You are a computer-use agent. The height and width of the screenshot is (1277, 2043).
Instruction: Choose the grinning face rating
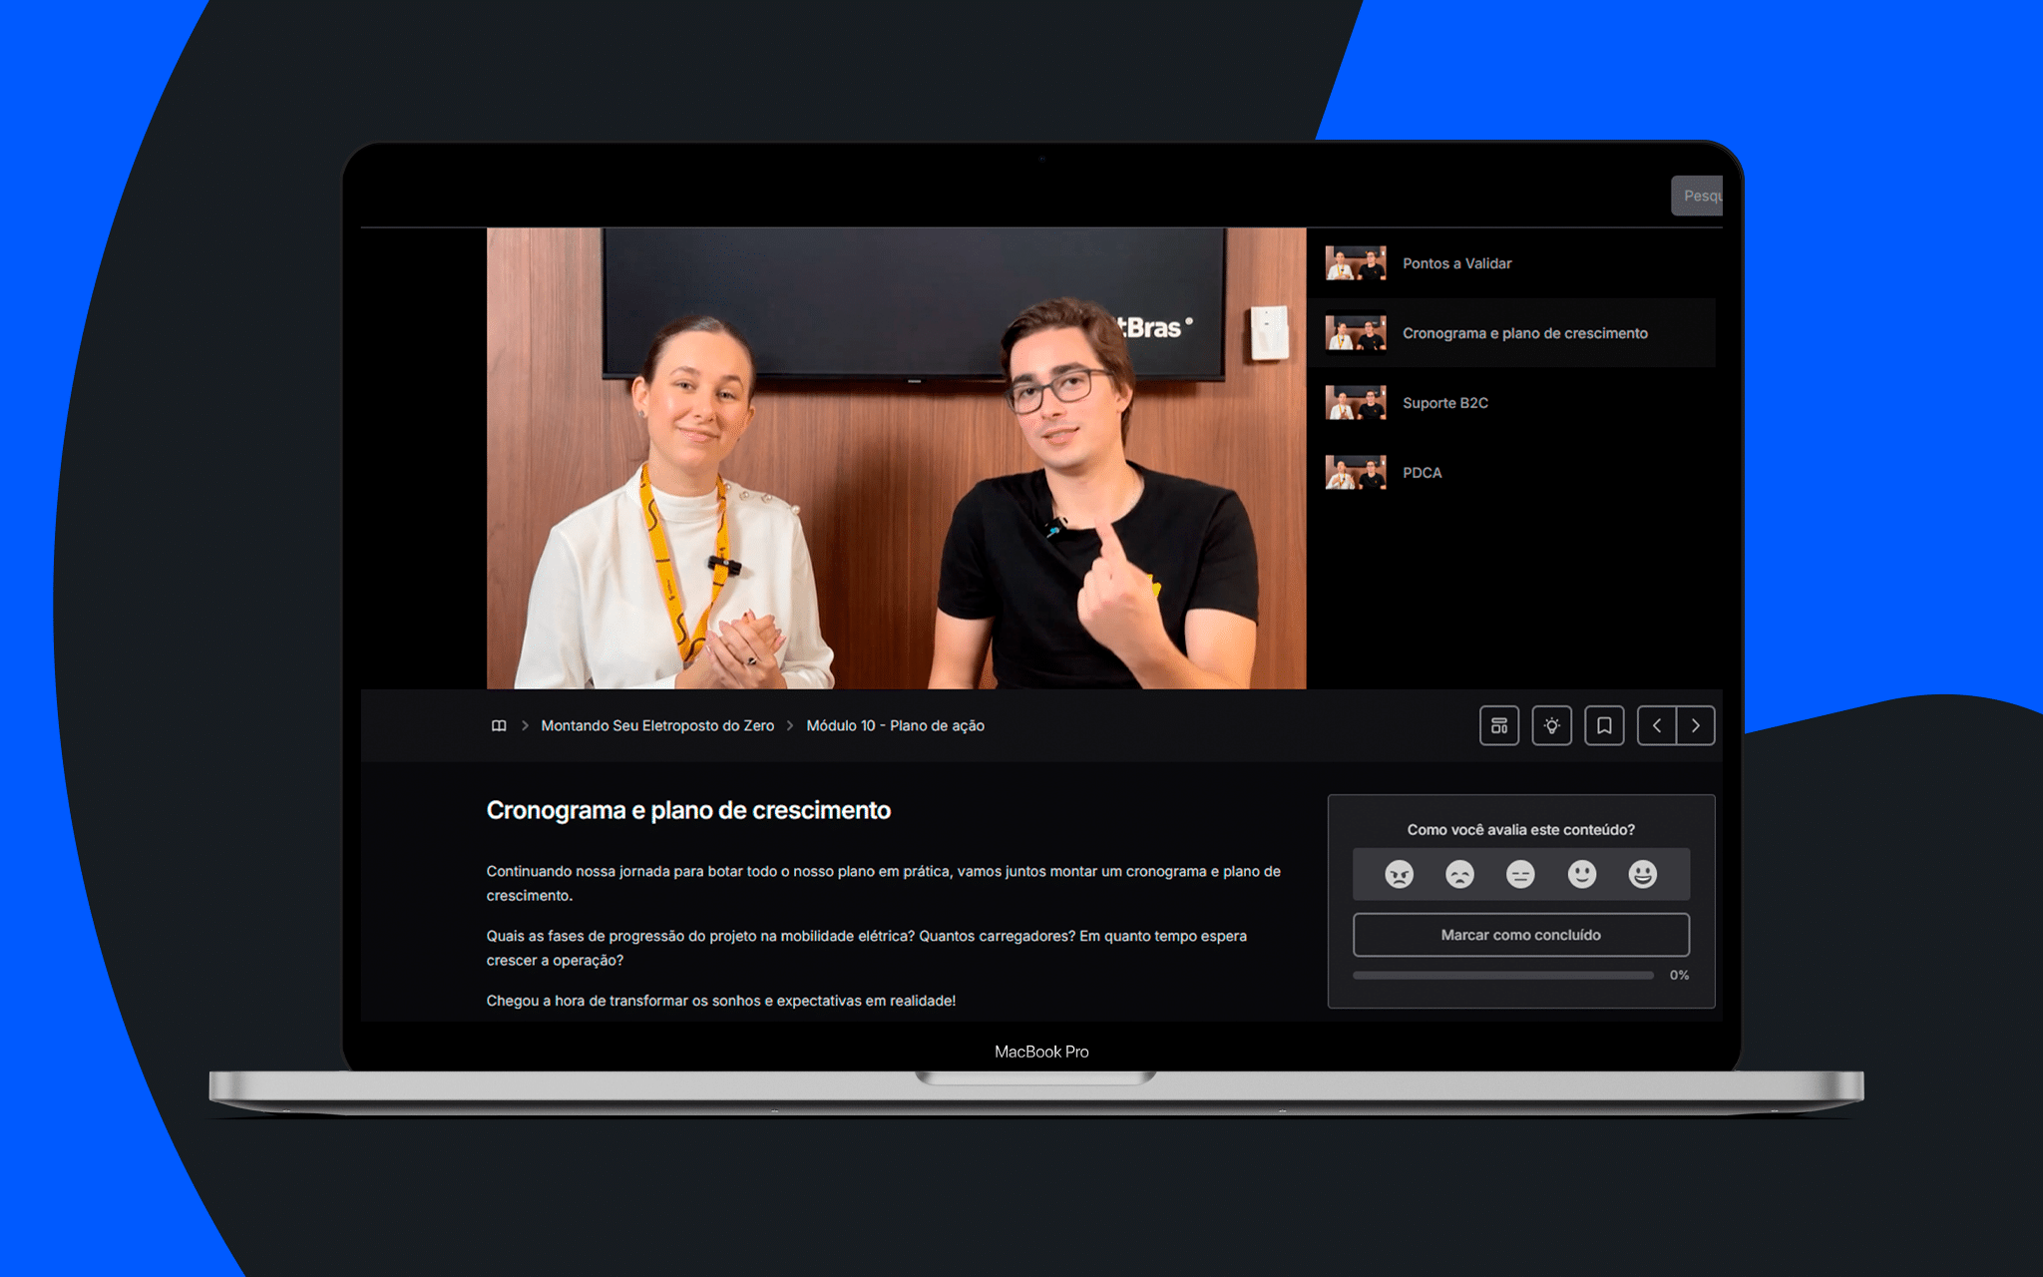[x=1642, y=875]
